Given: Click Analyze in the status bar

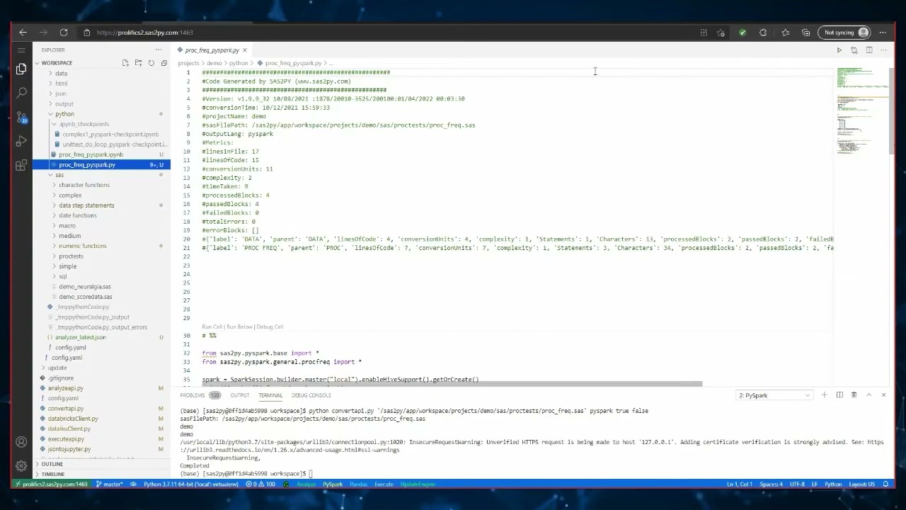Looking at the screenshot, I should tap(306, 484).
